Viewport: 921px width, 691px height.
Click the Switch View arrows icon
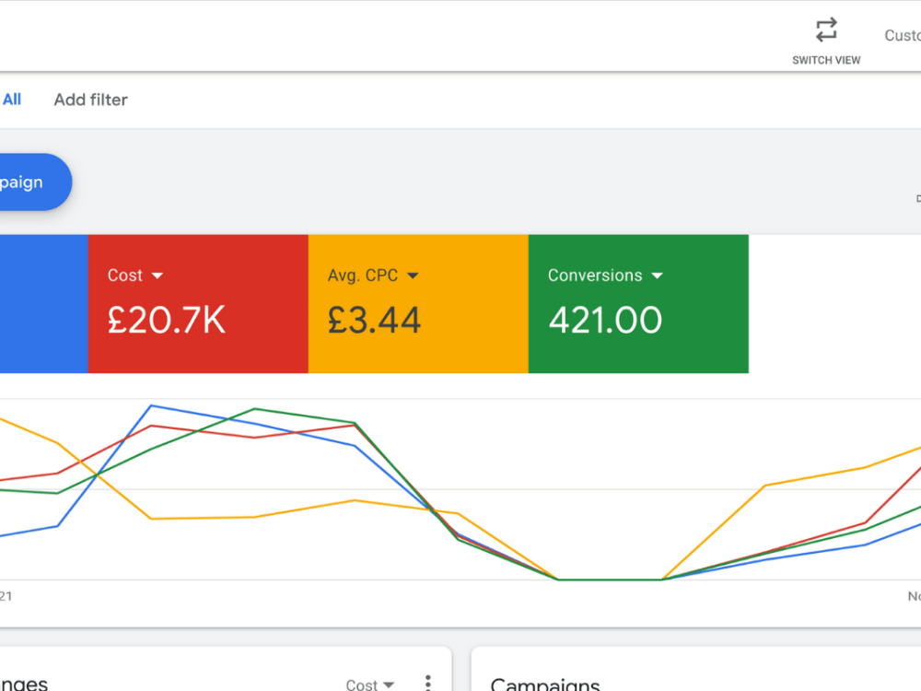click(x=826, y=30)
